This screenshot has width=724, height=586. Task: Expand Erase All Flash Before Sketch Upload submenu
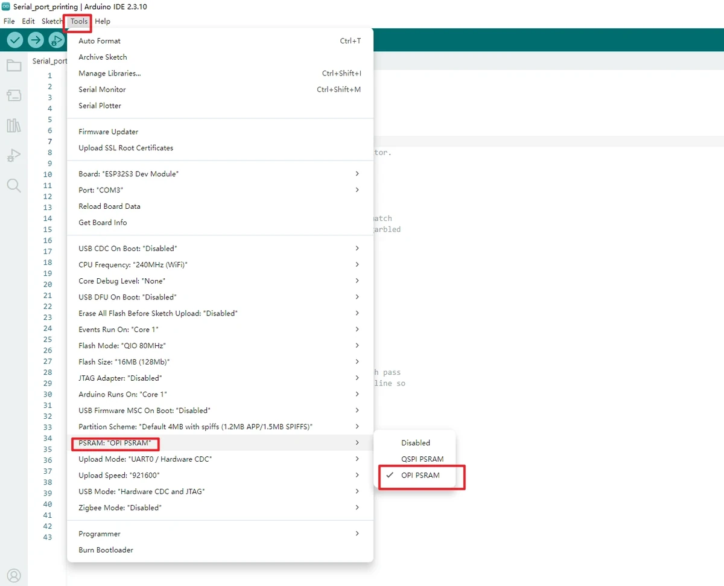(x=220, y=314)
